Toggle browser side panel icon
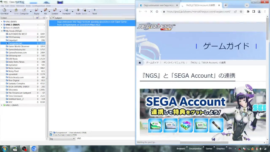Screen dimensions: 270x152 click(254, 12)
